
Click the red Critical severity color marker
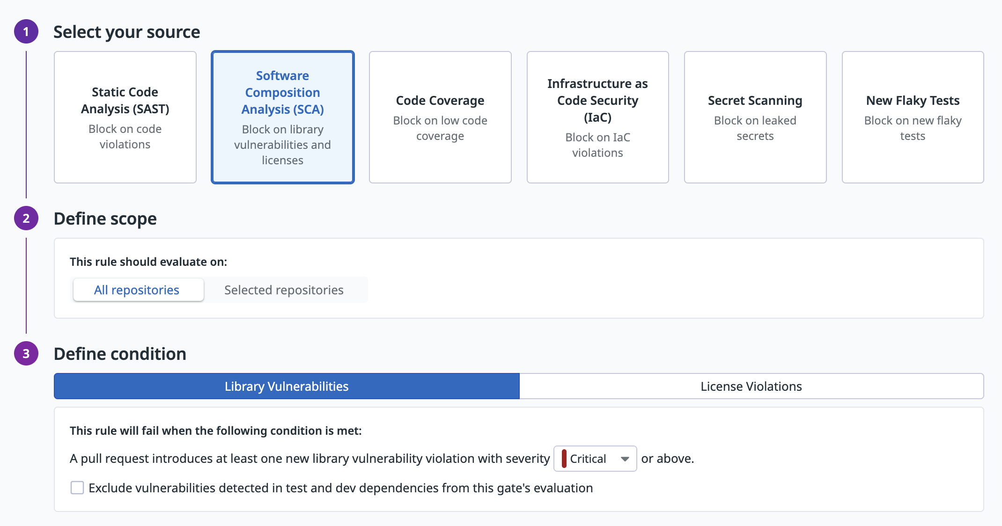tap(564, 459)
